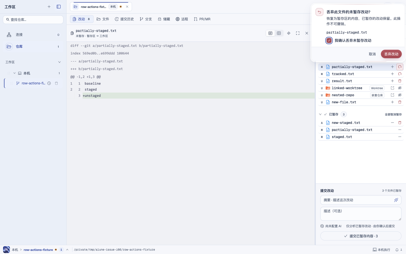
Task: Open the PR/MR tab
Action: [x=202, y=19]
